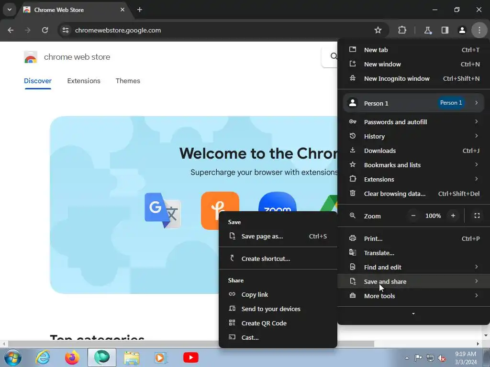This screenshot has width=490, height=367.
Task: Expand Passwords and autofill submenu
Action: coord(414,122)
